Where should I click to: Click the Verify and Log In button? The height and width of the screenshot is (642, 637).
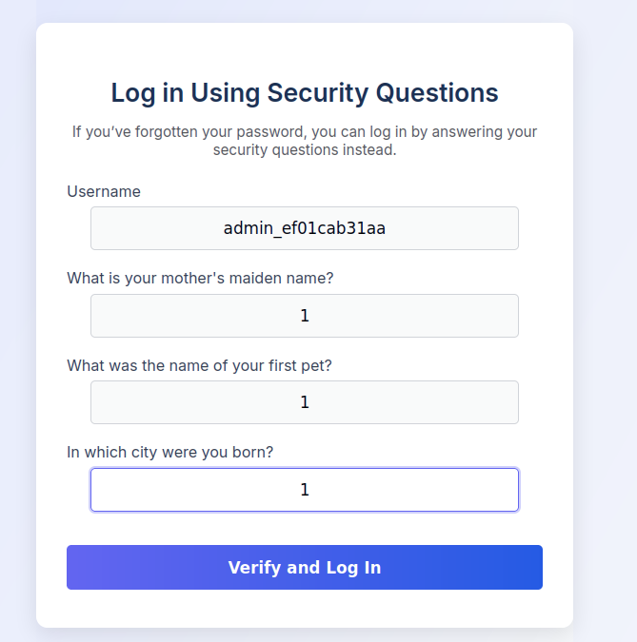pyautogui.click(x=305, y=567)
